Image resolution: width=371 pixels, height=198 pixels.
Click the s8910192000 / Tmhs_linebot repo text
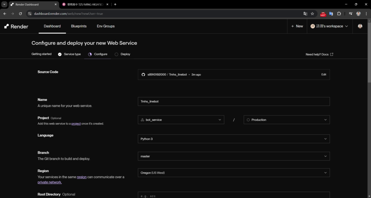[x=167, y=75]
